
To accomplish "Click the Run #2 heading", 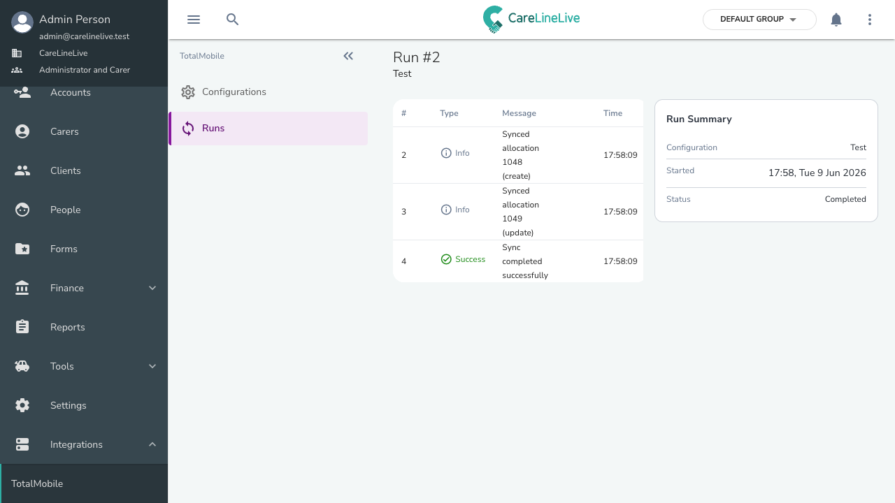I will click(417, 57).
